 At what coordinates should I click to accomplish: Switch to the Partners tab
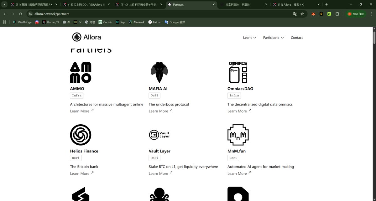pyautogui.click(x=191, y=5)
